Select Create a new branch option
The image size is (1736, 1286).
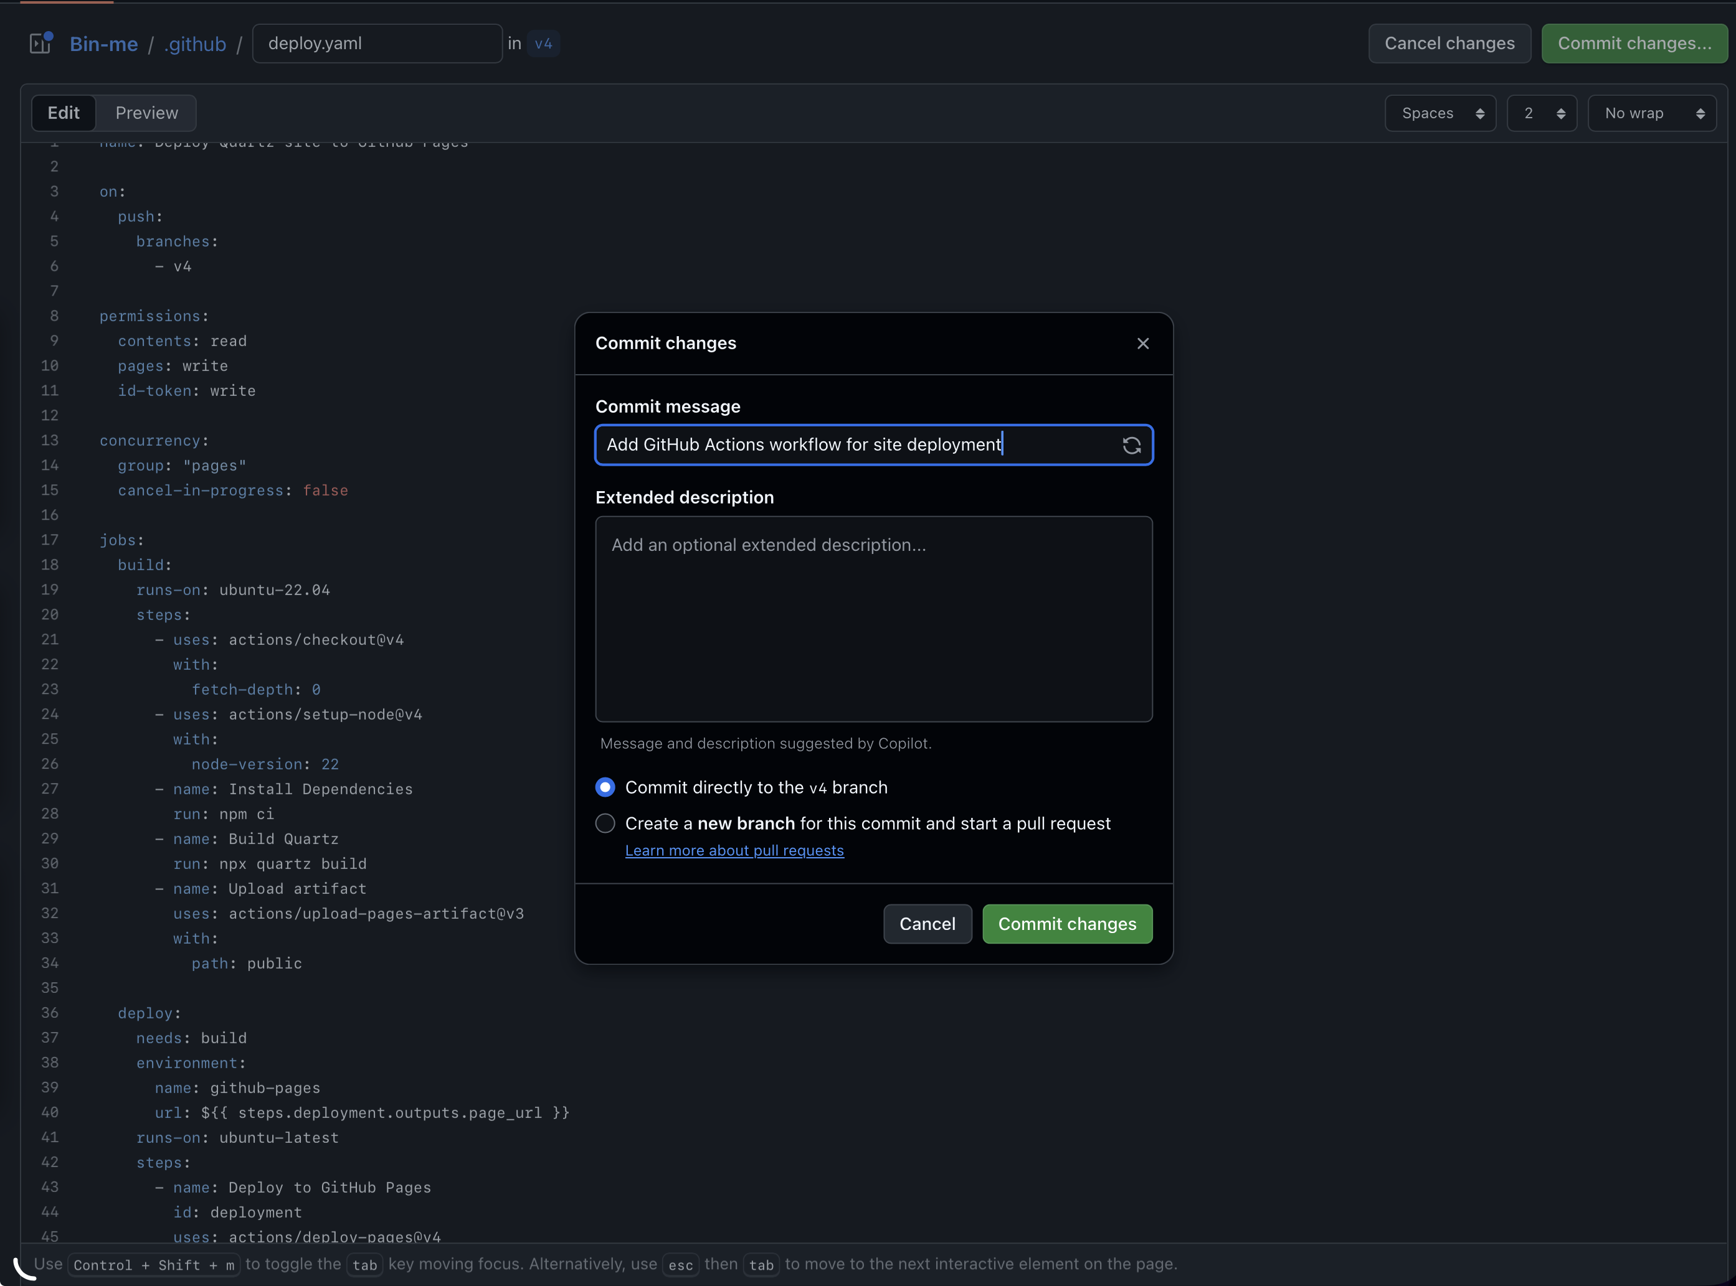click(x=605, y=823)
